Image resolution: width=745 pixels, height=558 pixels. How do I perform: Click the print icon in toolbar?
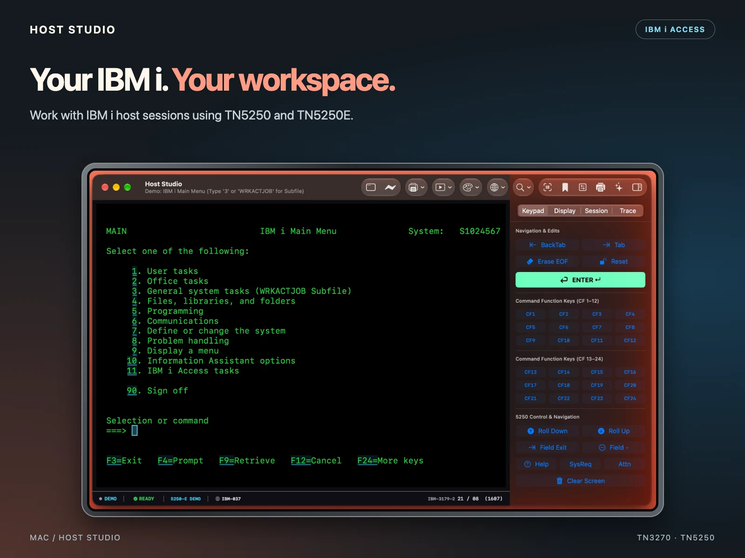click(x=601, y=187)
